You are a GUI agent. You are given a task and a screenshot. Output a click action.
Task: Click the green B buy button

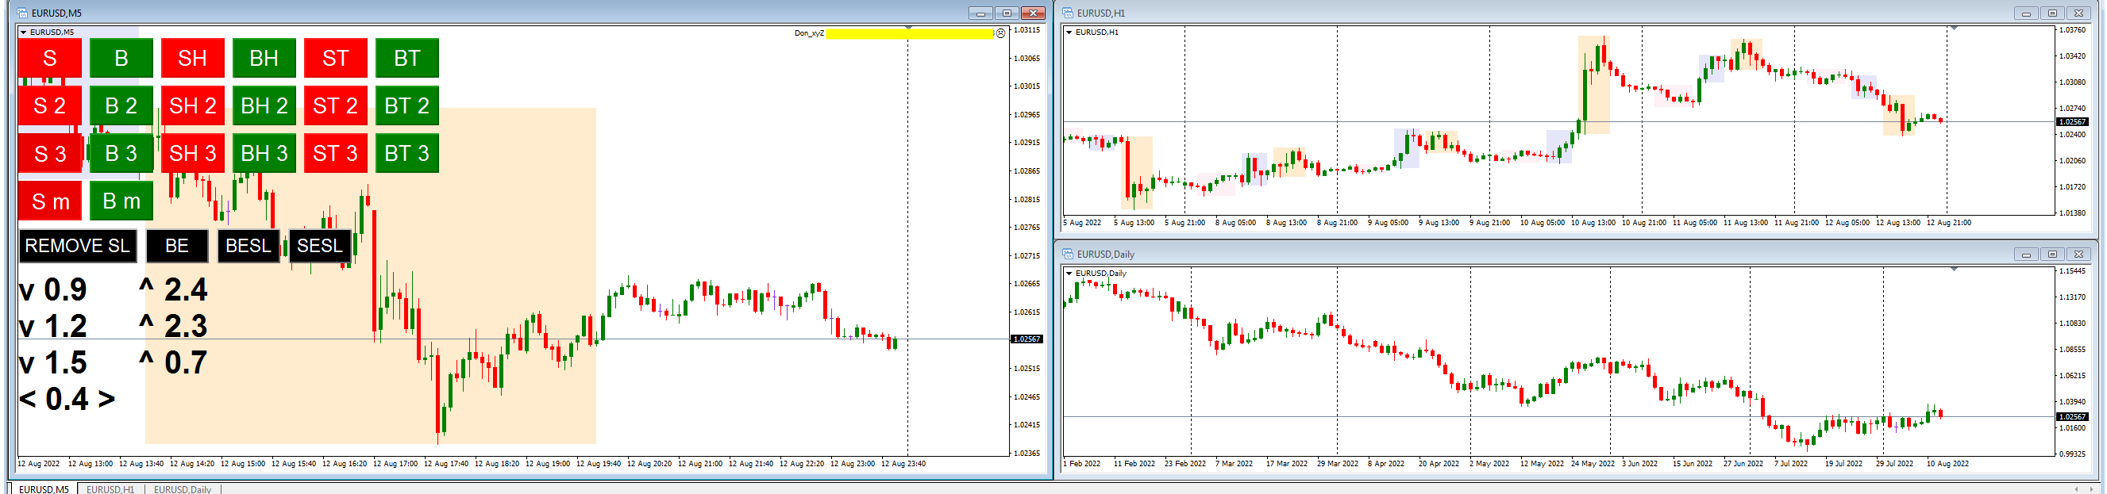point(121,58)
